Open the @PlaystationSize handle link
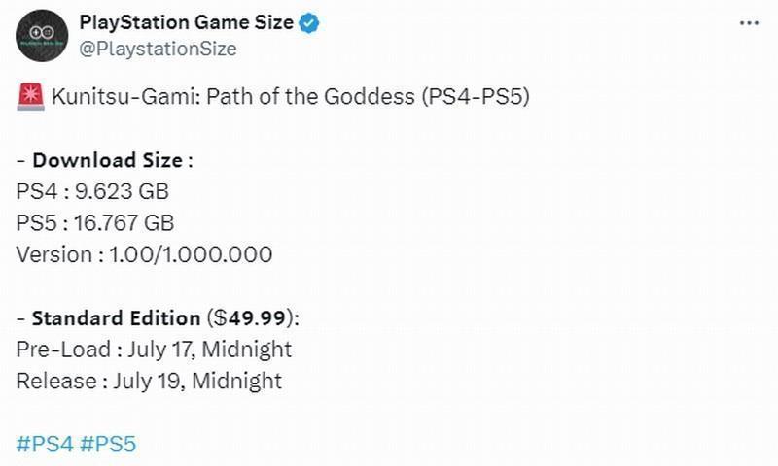This screenshot has height=466, width=778. [158, 48]
